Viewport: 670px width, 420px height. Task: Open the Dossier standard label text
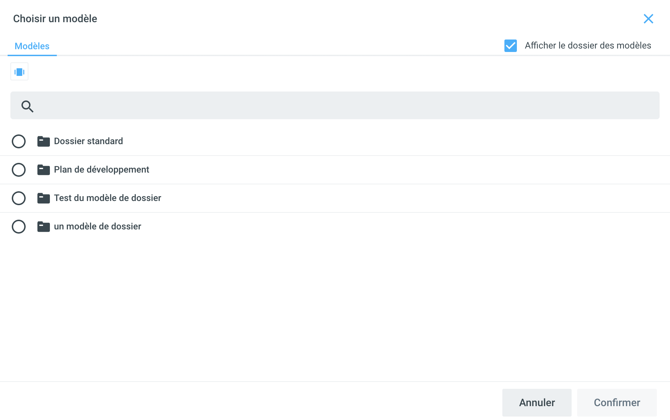88,141
